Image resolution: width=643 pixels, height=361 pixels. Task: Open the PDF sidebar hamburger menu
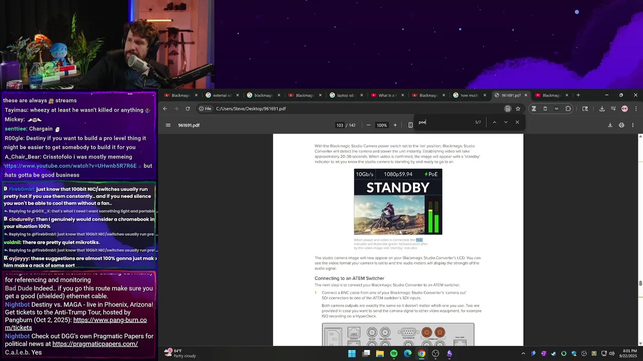click(168, 125)
